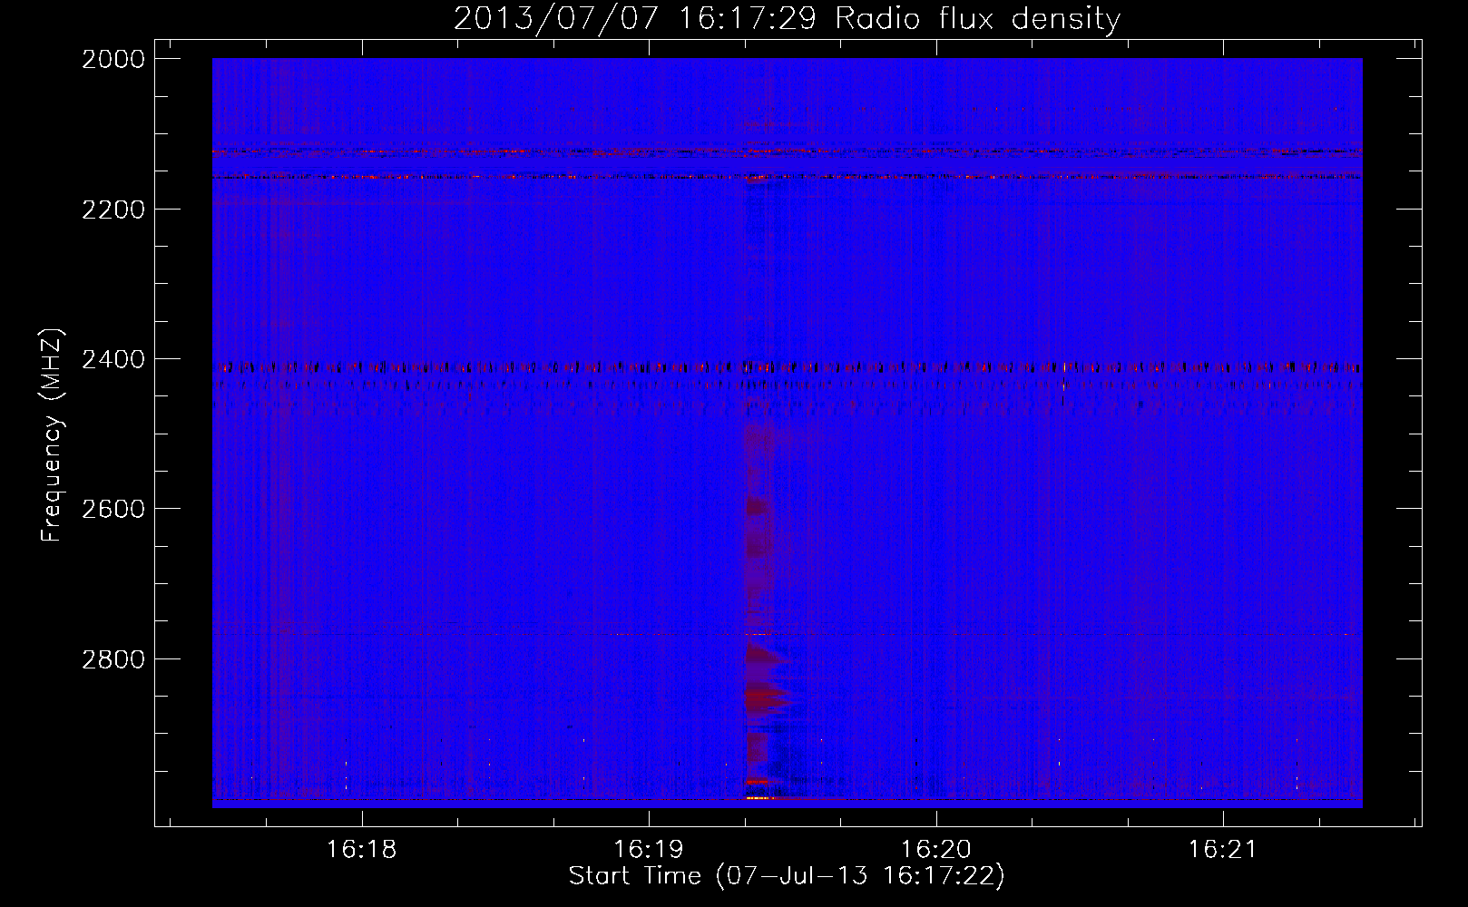Click the red burst near 2600 MHz
Image resolution: width=1468 pixels, height=907 pixels.
[x=757, y=506]
